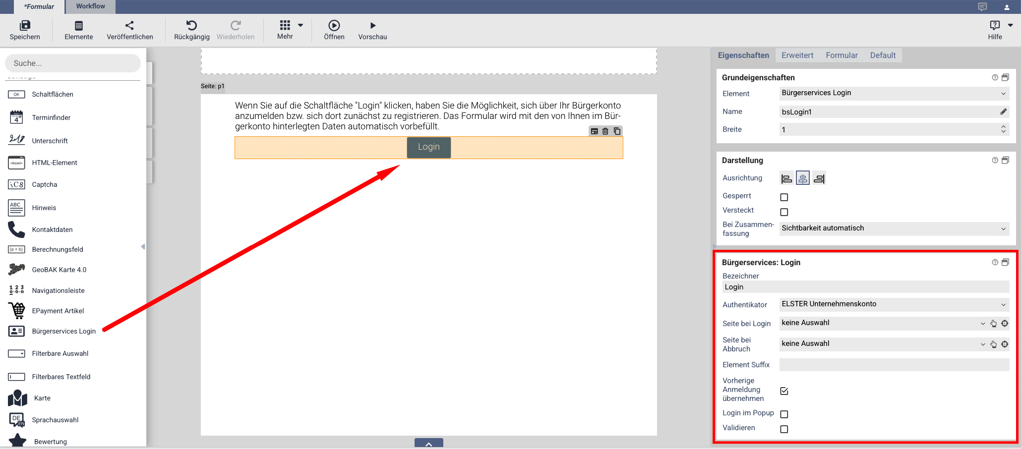Click the empty Element Suffix field
The image size is (1021, 449).
click(894, 365)
